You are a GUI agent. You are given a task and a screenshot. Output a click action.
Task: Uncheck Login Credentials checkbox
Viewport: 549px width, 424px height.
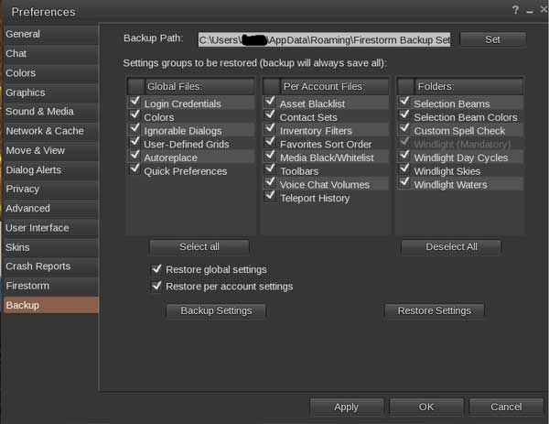click(135, 103)
